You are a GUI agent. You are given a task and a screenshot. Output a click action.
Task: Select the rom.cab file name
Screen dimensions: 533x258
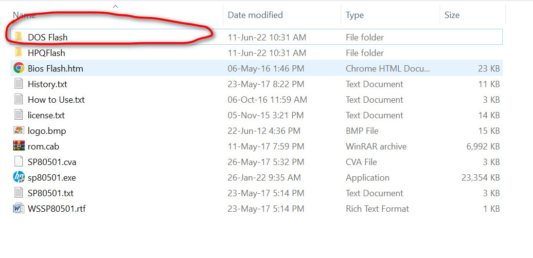[43, 146]
